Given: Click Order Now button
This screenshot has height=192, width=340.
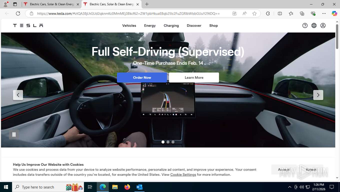Looking at the screenshot, I should tap(142, 77).
